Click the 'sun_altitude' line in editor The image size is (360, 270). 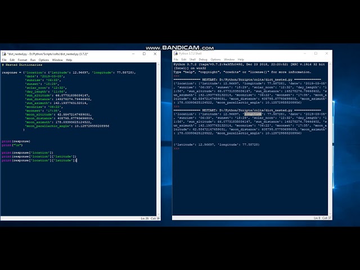pos(57,96)
